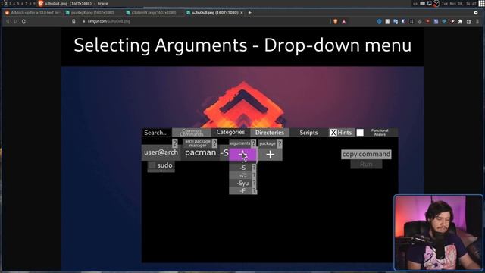Close the uJhsOoB.png tab
Screen dimensions: 485x273
pos(242,13)
